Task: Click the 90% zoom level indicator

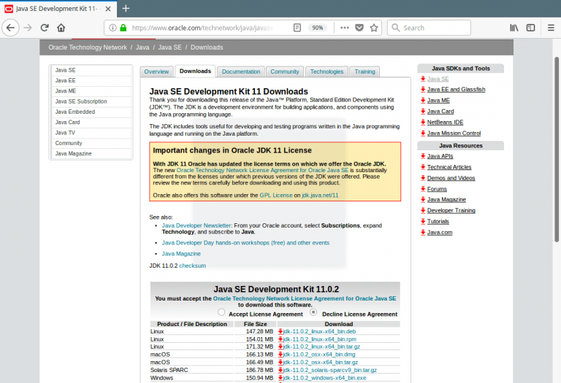Action: (x=317, y=28)
